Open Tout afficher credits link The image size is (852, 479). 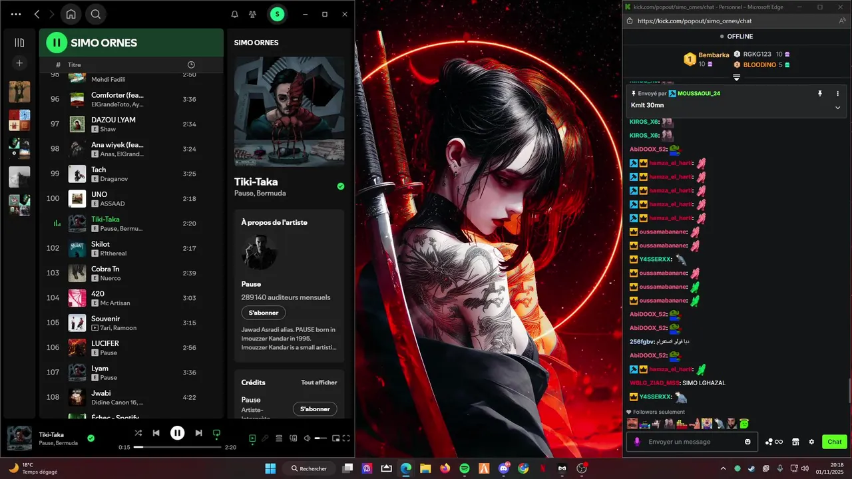(319, 383)
